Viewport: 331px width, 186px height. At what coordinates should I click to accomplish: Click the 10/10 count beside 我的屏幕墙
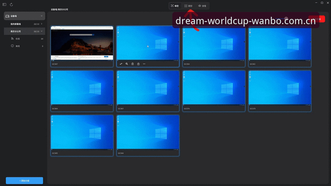pos(36,24)
